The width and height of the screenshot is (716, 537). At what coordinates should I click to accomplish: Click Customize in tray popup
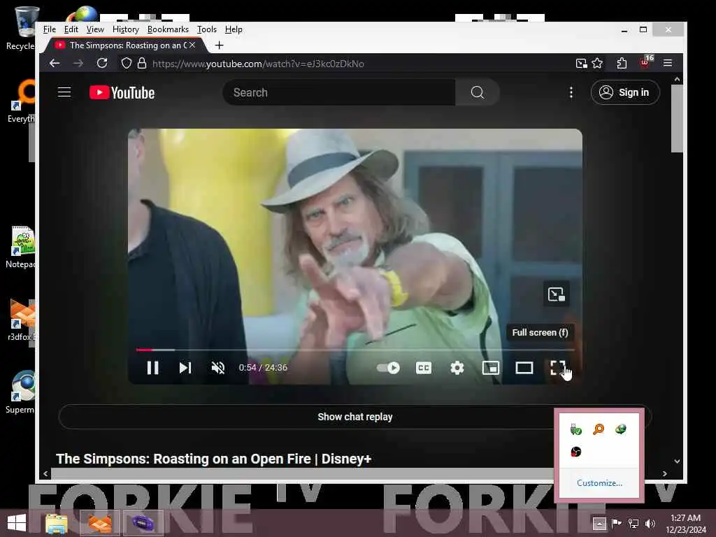tap(599, 483)
